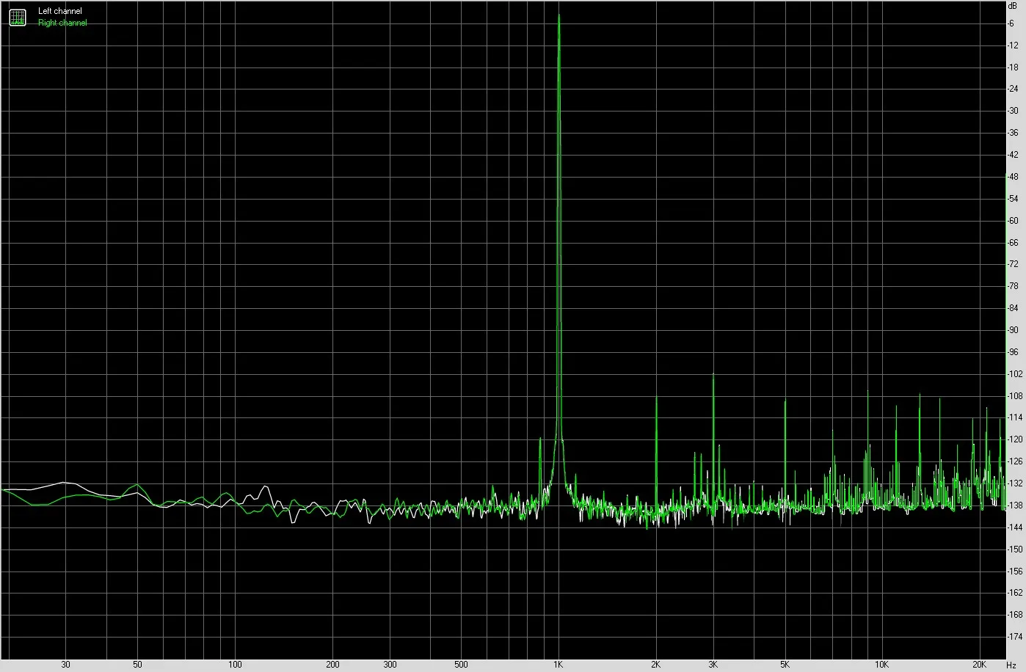
Task: Click the graph legend icon
Action: pyautogui.click(x=17, y=18)
